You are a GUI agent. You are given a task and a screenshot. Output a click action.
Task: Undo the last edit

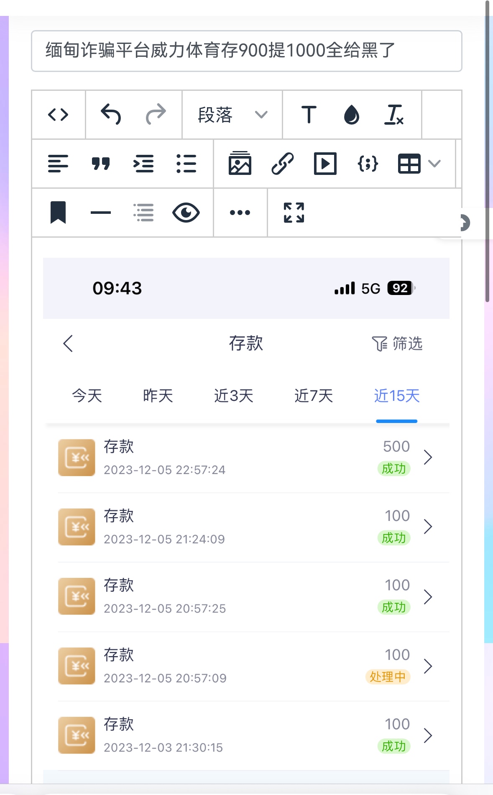111,115
